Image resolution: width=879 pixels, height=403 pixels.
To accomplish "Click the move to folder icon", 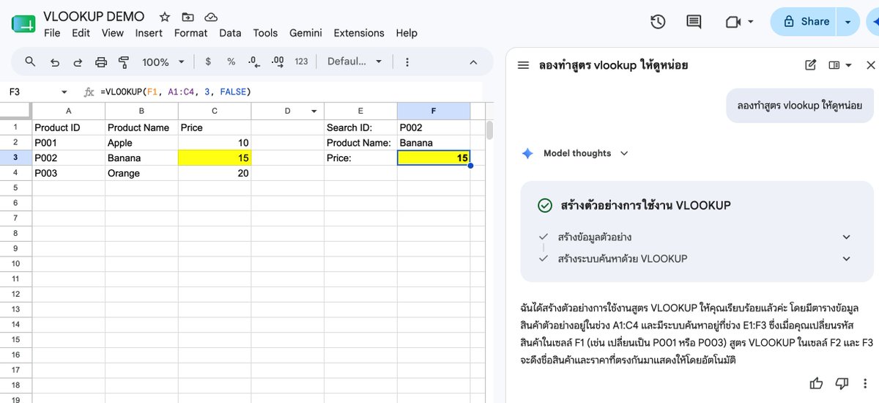I will coord(188,17).
